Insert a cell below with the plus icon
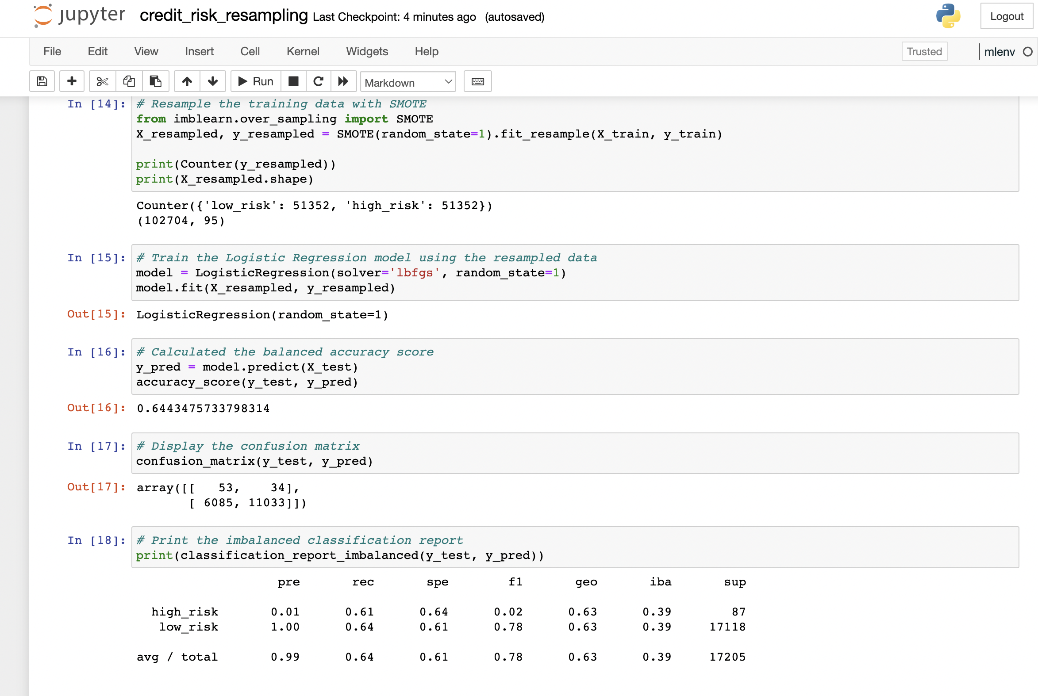This screenshot has height=696, width=1038. click(72, 81)
